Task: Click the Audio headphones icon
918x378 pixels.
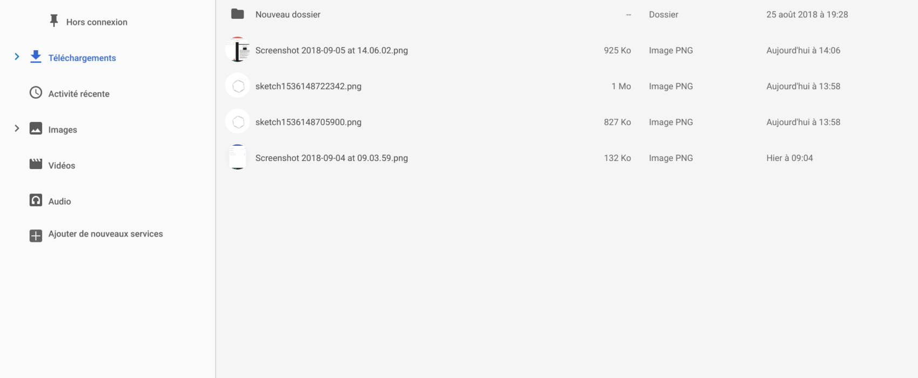Action: [x=36, y=200]
